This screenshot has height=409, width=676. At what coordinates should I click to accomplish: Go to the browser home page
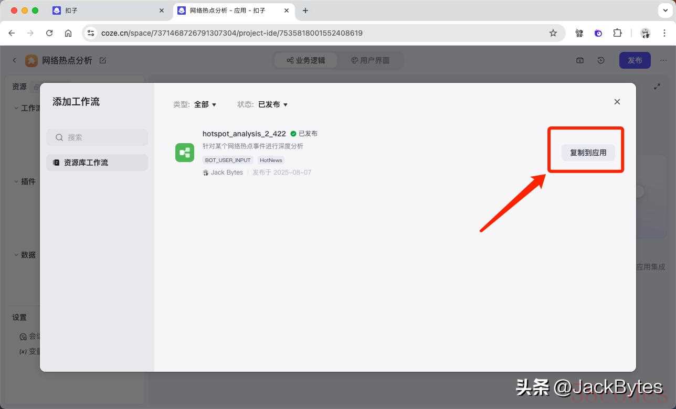pos(68,33)
